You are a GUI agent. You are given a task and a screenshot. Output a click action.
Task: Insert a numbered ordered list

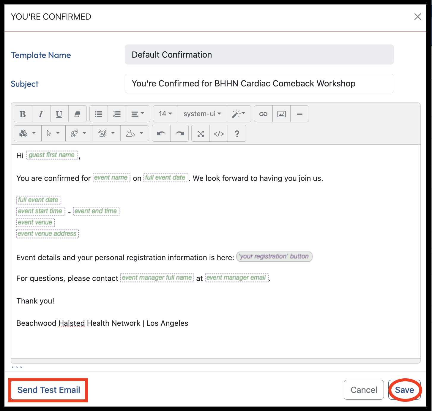tap(117, 114)
